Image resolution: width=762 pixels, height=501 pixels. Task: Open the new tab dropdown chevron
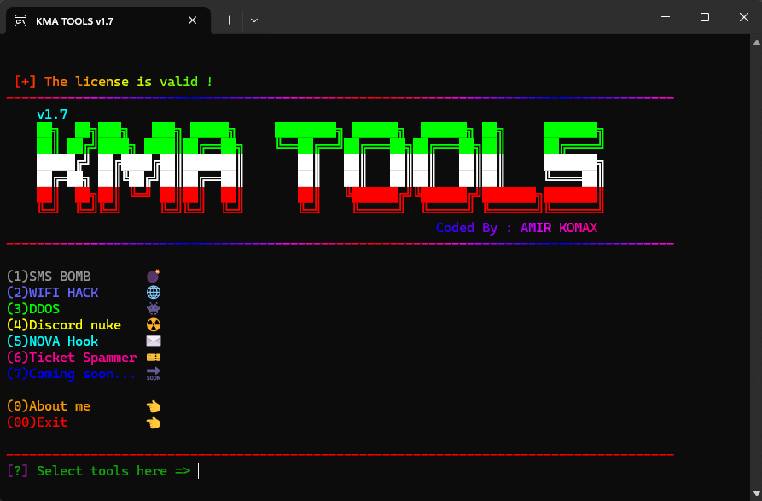click(254, 20)
